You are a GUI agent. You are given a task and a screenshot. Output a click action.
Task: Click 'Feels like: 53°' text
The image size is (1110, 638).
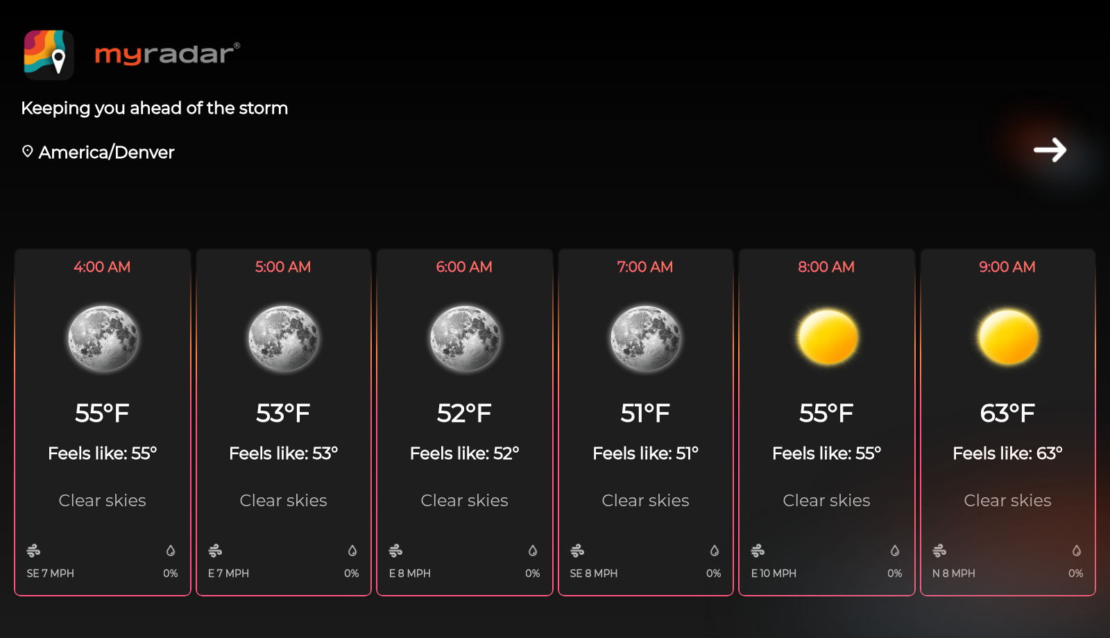pos(284,454)
